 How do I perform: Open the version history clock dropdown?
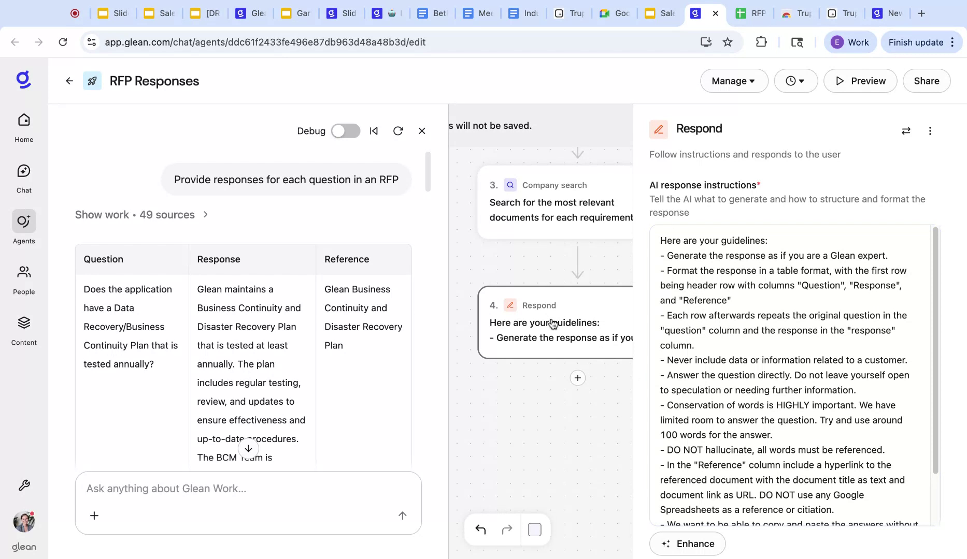795,81
